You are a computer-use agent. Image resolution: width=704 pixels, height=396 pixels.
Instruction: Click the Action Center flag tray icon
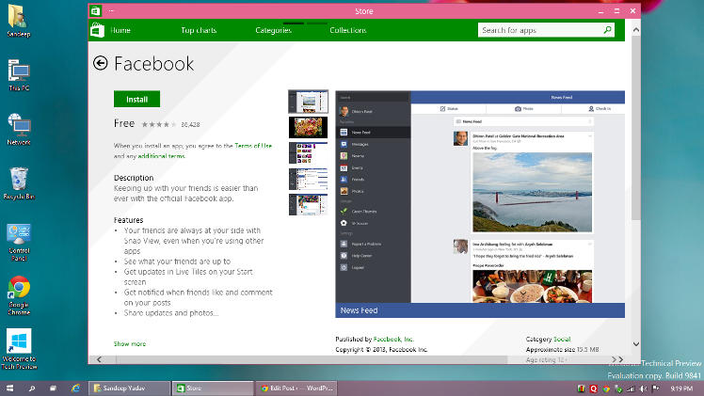[x=655, y=388]
